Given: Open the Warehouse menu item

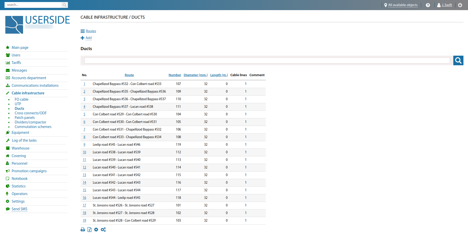Looking at the screenshot, I should pos(21,148).
